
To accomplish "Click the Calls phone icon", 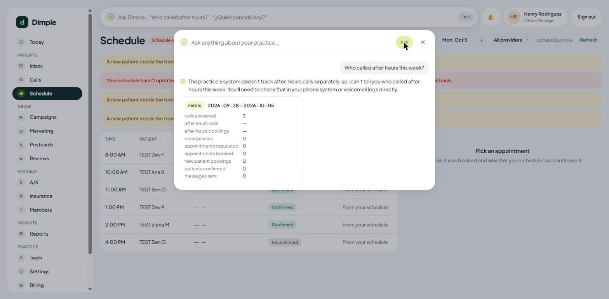I will coord(21,80).
